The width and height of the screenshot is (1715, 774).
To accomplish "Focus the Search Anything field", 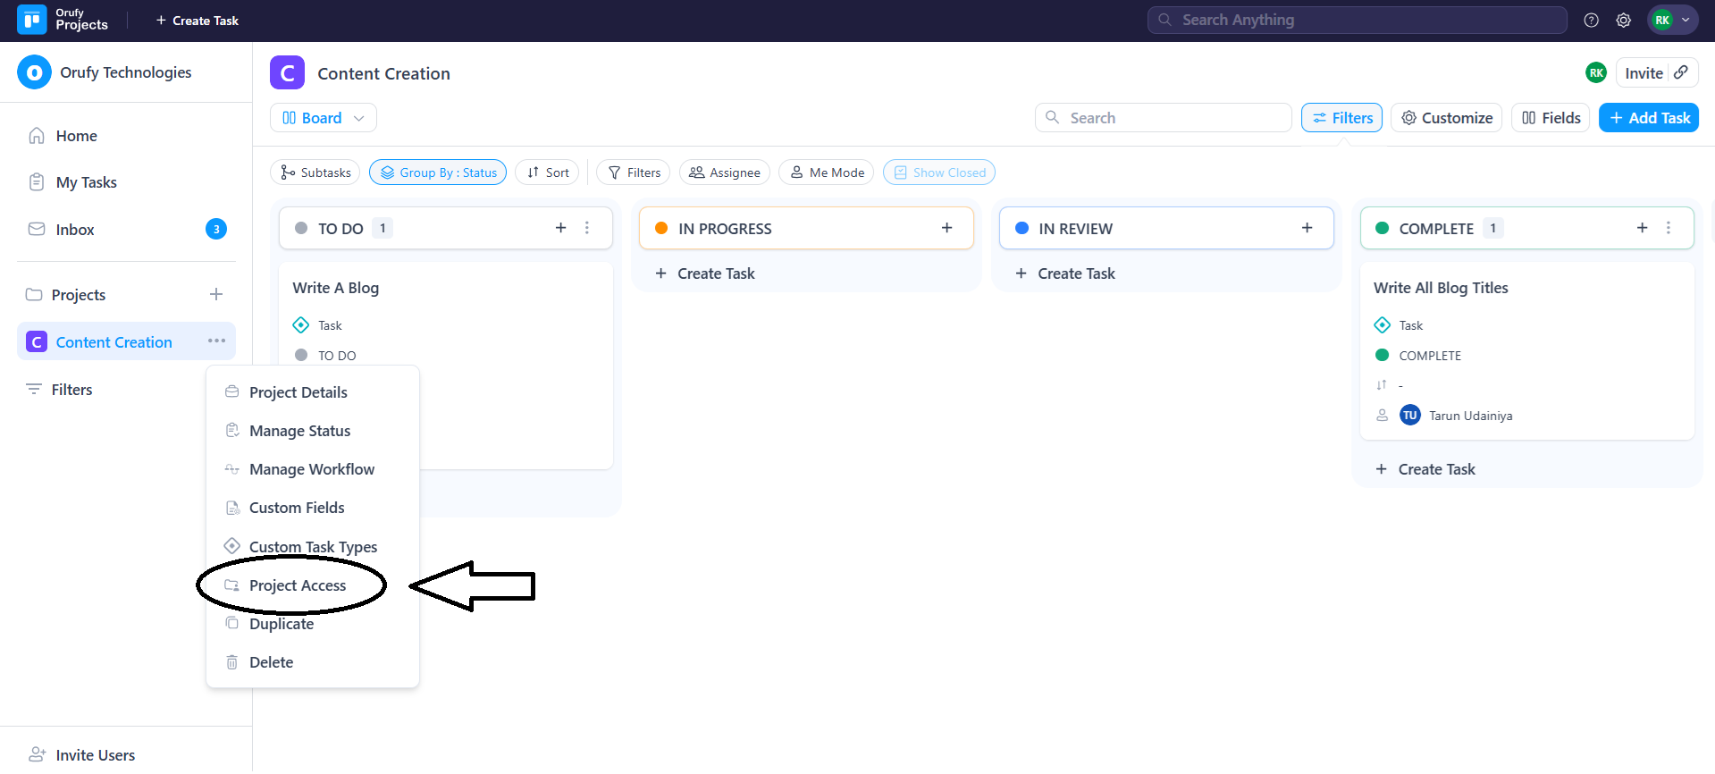I will [x=1357, y=20].
